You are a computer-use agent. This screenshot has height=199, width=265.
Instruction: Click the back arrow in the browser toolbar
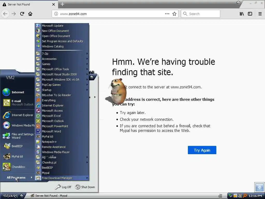5,14
